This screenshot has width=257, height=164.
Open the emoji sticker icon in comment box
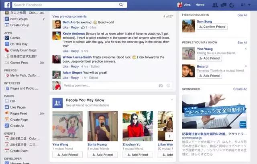[168, 86]
